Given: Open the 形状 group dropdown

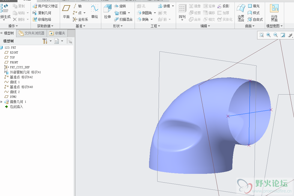Looking at the screenshot, I should pos(118,26).
